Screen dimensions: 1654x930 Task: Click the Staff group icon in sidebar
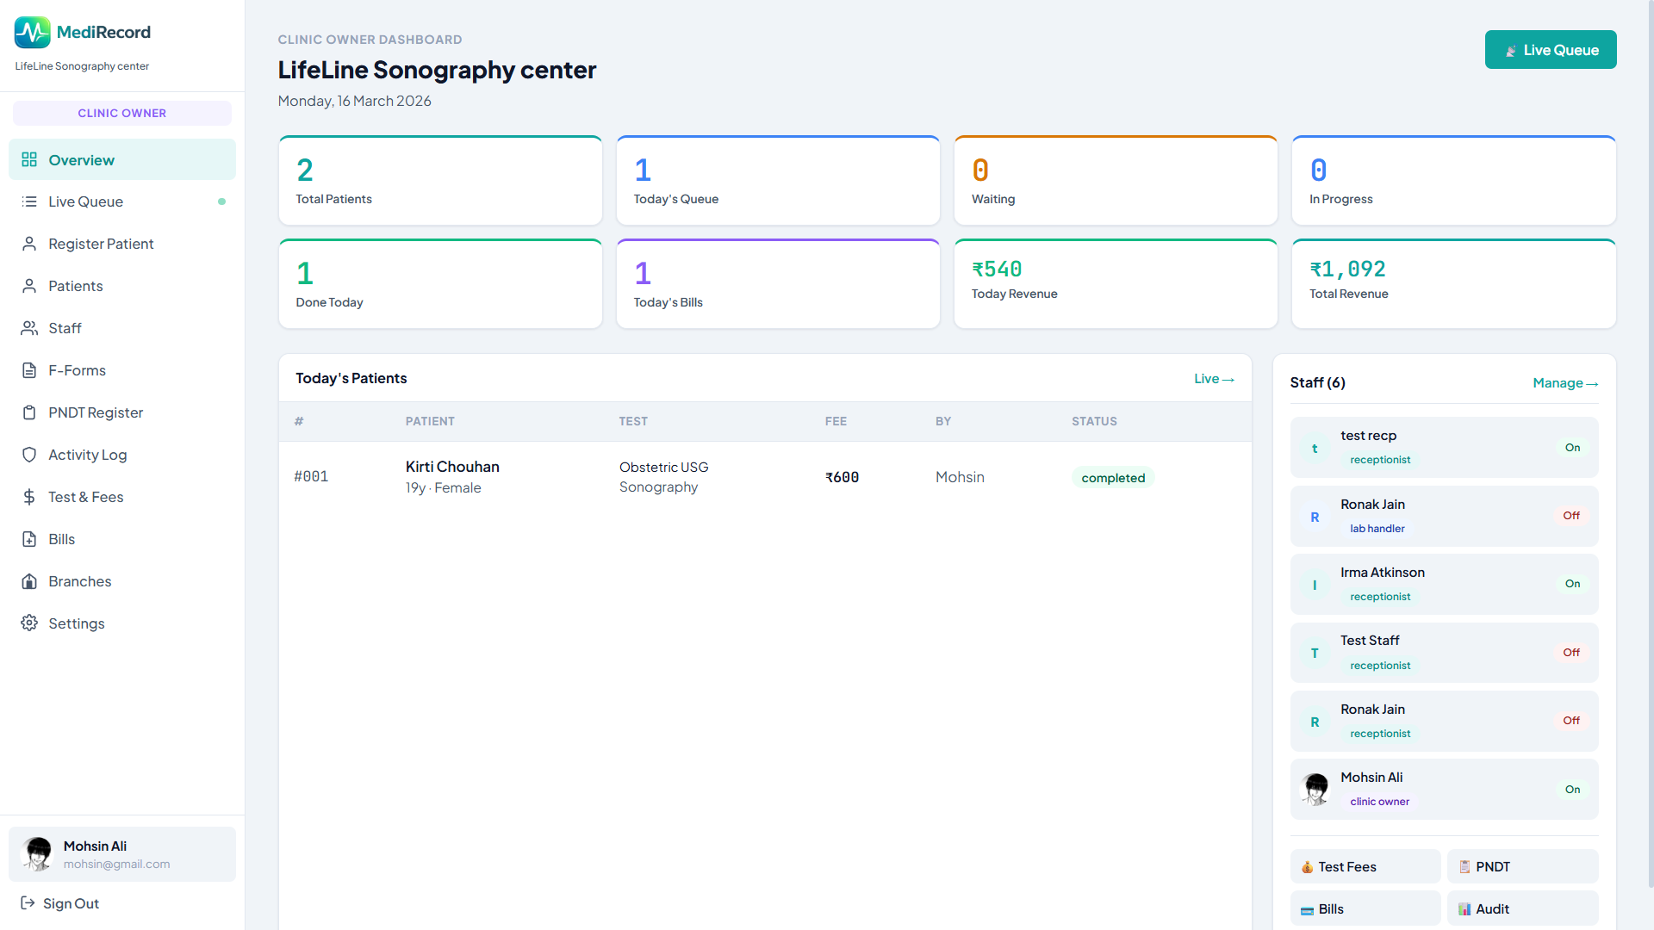[x=29, y=328]
